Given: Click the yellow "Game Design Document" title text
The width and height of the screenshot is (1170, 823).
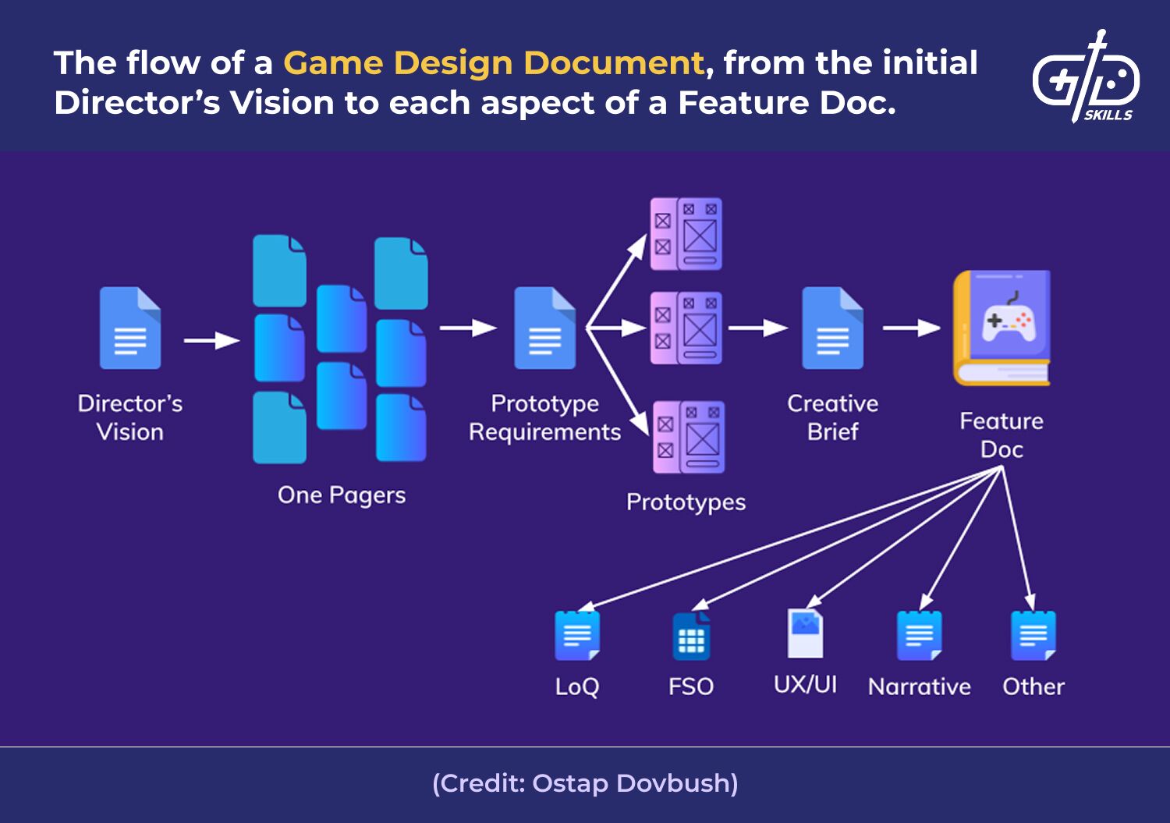Looking at the screenshot, I should [494, 63].
